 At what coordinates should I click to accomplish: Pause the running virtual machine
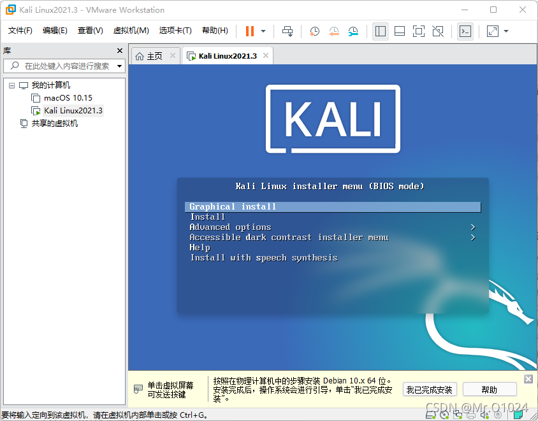250,31
